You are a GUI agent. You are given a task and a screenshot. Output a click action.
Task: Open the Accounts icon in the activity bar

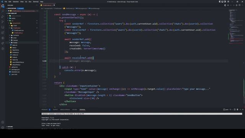3,122
